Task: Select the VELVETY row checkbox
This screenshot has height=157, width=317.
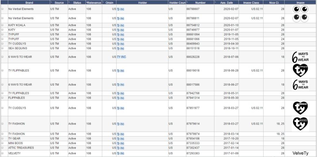Action: coord(2,153)
